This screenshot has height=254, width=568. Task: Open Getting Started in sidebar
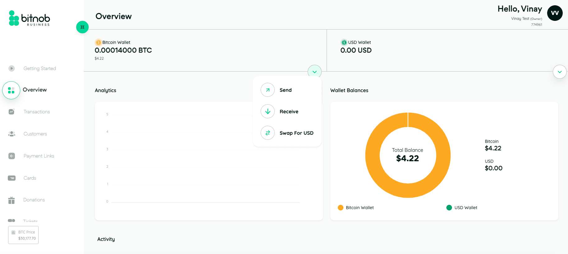(40, 68)
